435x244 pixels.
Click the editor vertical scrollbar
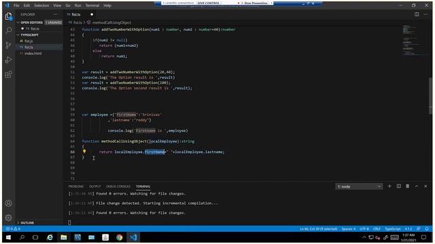tap(430, 96)
